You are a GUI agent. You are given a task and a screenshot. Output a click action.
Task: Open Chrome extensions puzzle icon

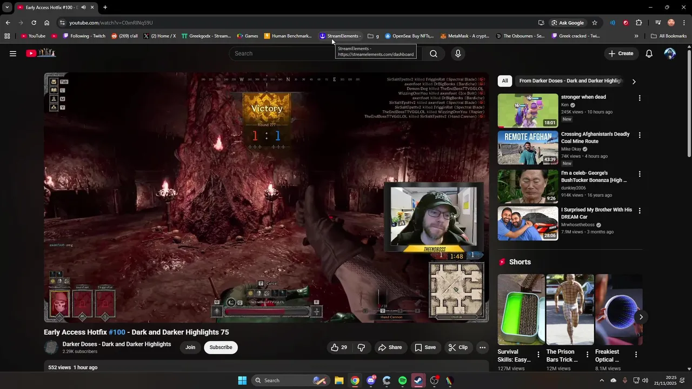coord(639,23)
